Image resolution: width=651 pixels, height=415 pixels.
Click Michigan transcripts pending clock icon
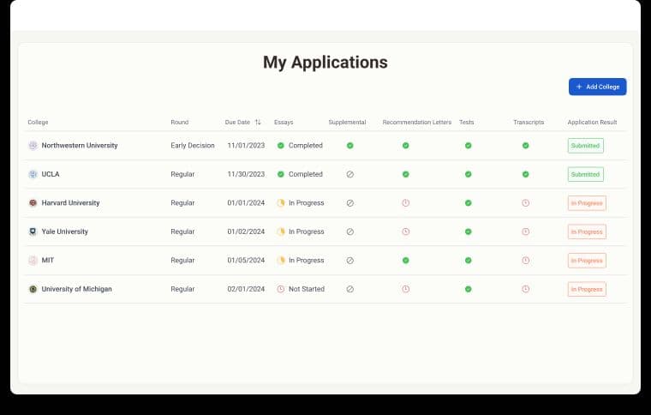(526, 289)
